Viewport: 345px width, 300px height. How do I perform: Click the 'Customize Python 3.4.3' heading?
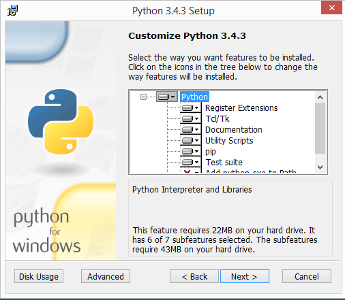coord(187,36)
